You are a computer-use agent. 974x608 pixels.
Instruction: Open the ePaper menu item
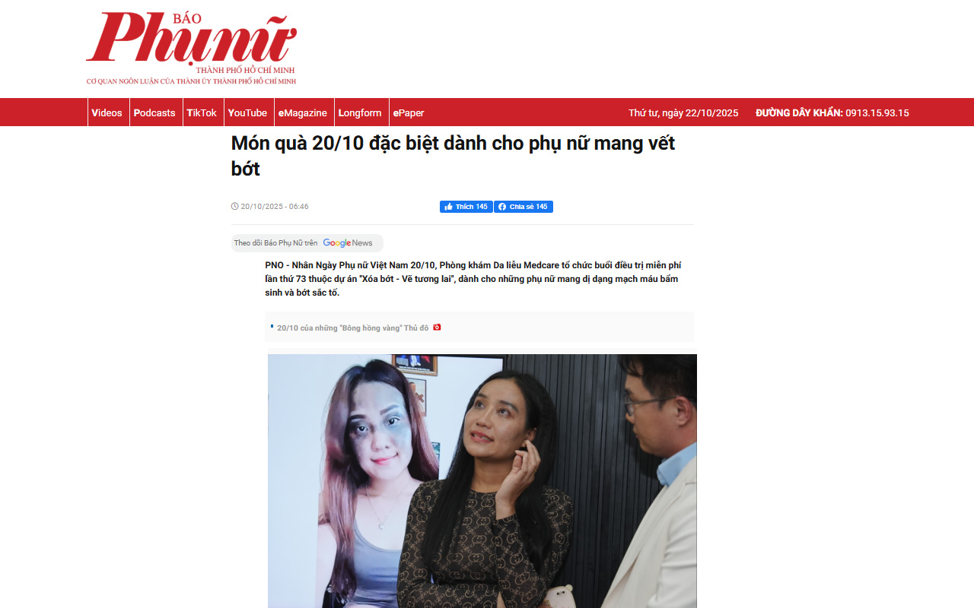click(x=409, y=112)
